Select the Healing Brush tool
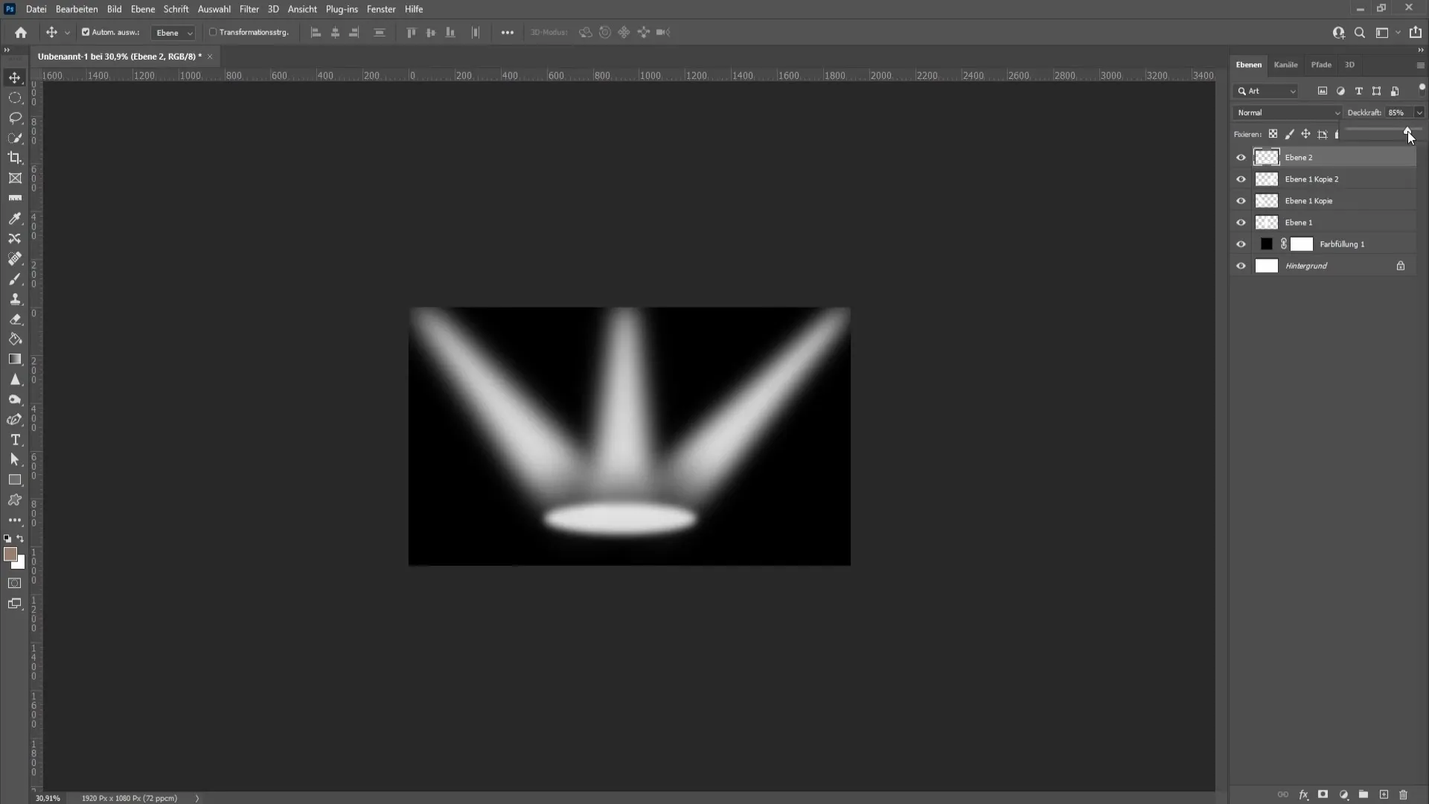The height and width of the screenshot is (804, 1429). coord(15,257)
